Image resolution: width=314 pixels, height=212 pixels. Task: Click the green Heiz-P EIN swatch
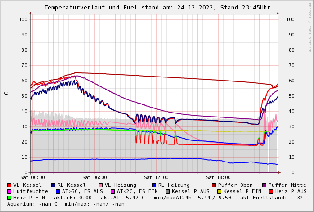9,198
